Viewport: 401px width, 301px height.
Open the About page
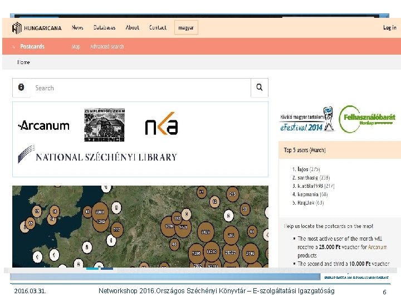point(132,28)
